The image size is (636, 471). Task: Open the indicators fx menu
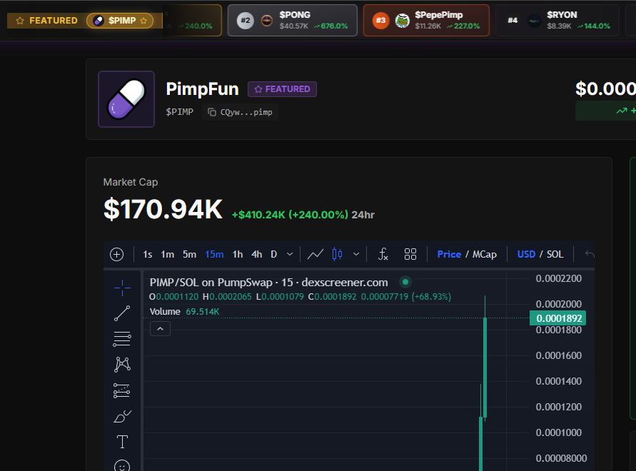pyautogui.click(x=383, y=254)
